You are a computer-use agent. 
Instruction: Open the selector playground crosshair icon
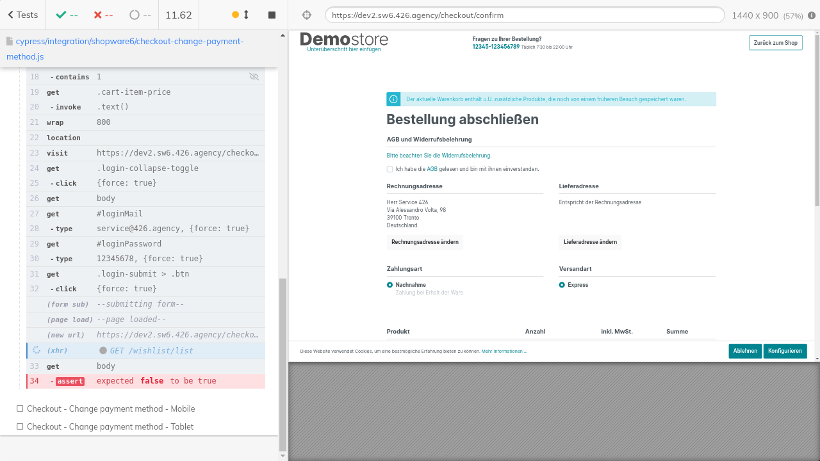306,15
